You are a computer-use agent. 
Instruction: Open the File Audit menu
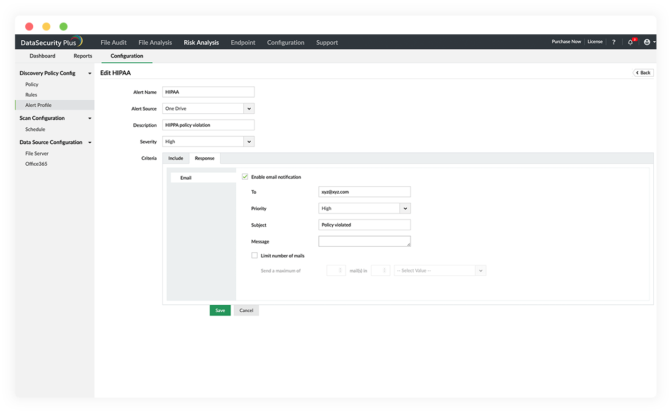click(x=114, y=42)
